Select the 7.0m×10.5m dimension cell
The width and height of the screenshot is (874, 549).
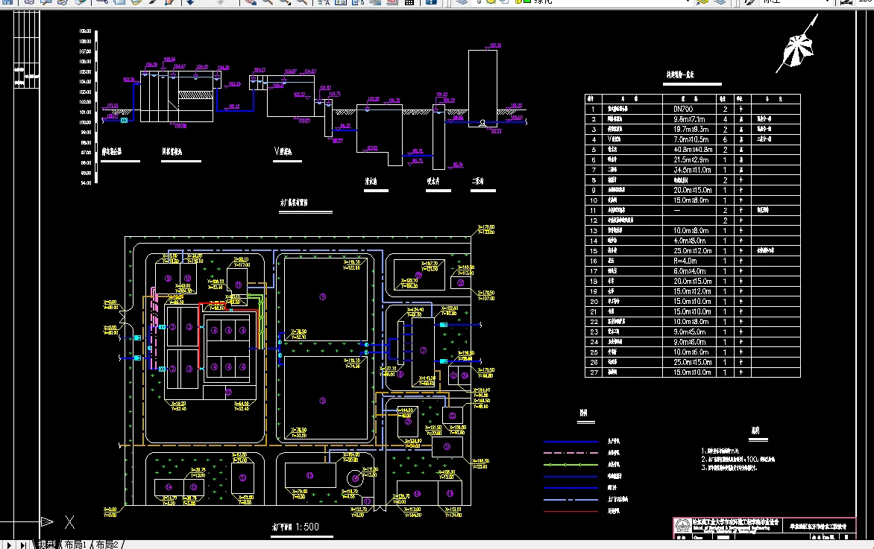[690, 139]
